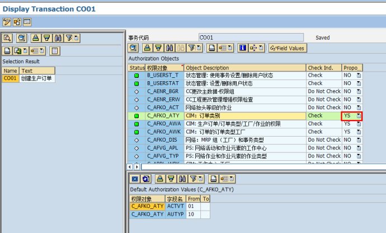Click the Field Values button
The image size is (386, 233).
click(x=288, y=48)
